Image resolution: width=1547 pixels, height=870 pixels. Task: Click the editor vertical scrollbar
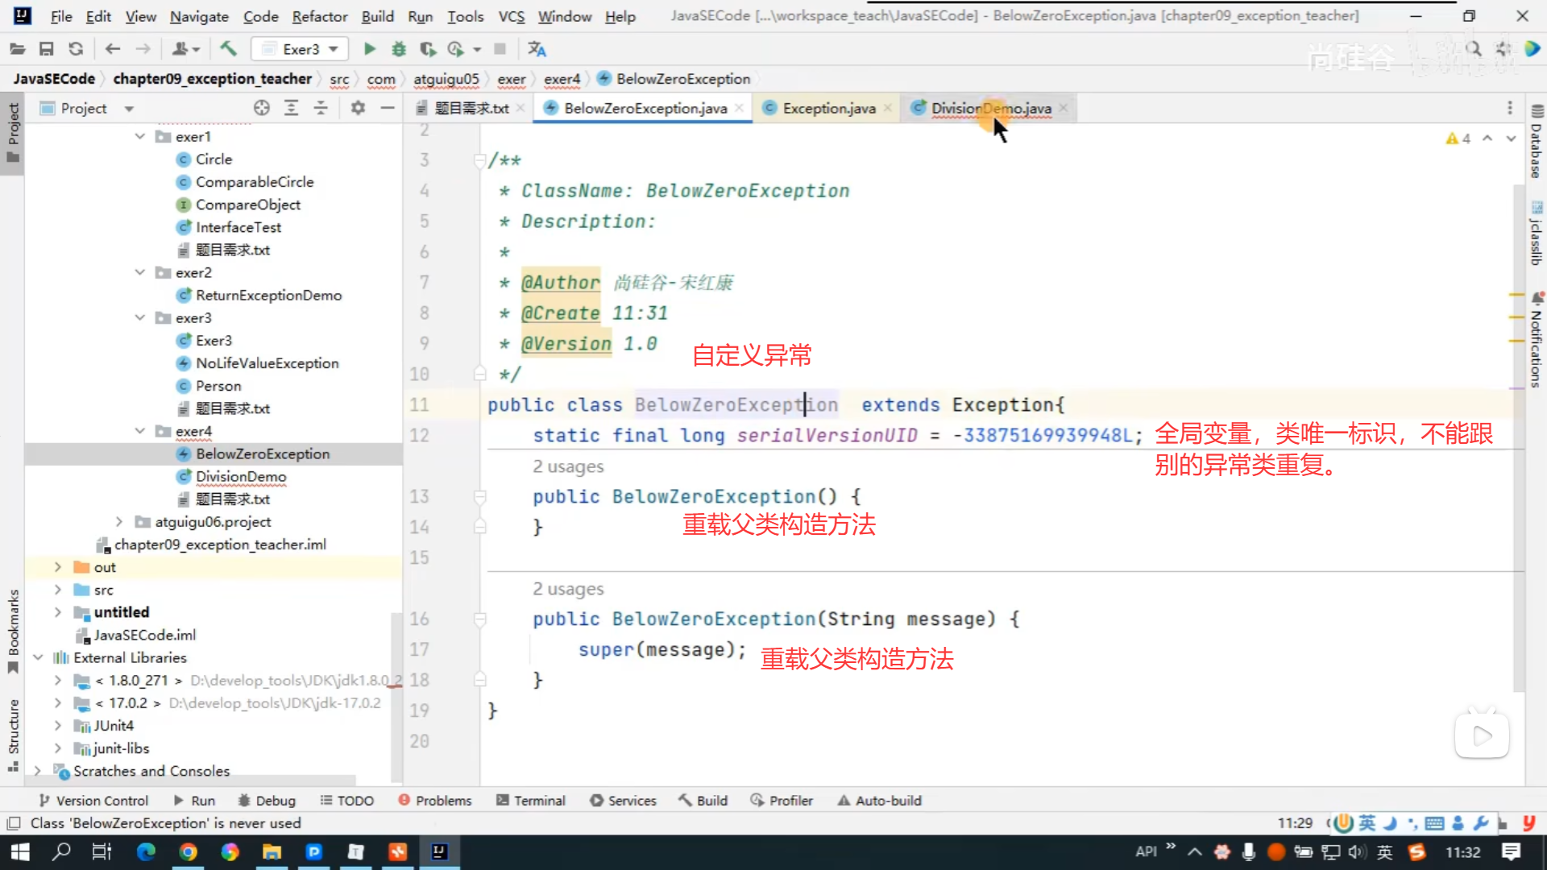coord(1518,435)
